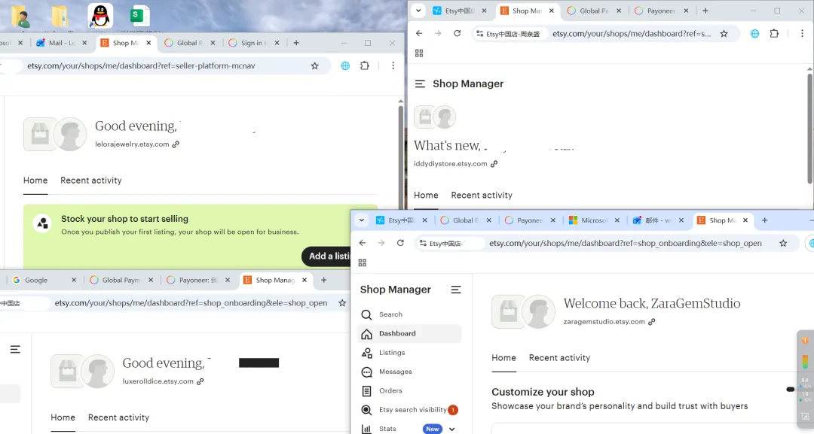Screen dimensions: 814x434
Task: Open iddydiystore.etsy.com shop link
Action: [x=450, y=164]
